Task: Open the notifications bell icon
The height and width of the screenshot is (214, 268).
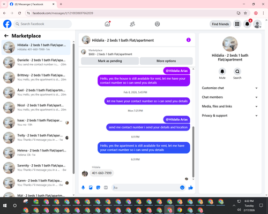Action: (x=247, y=24)
